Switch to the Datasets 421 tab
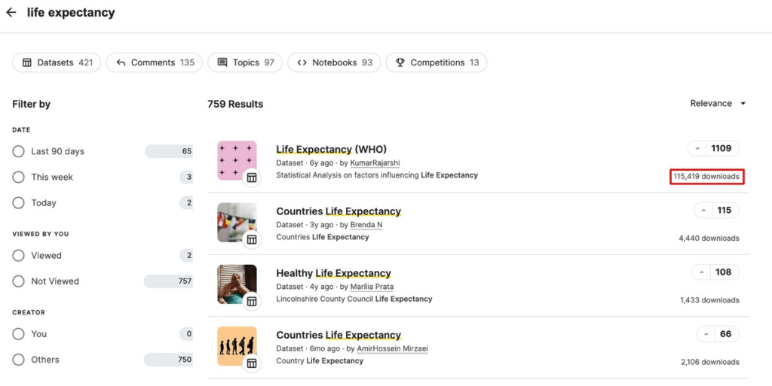Image resolution: width=772 pixels, height=386 pixels. pyautogui.click(x=57, y=63)
